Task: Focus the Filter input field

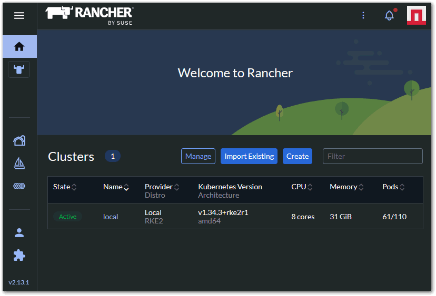Action: click(373, 156)
